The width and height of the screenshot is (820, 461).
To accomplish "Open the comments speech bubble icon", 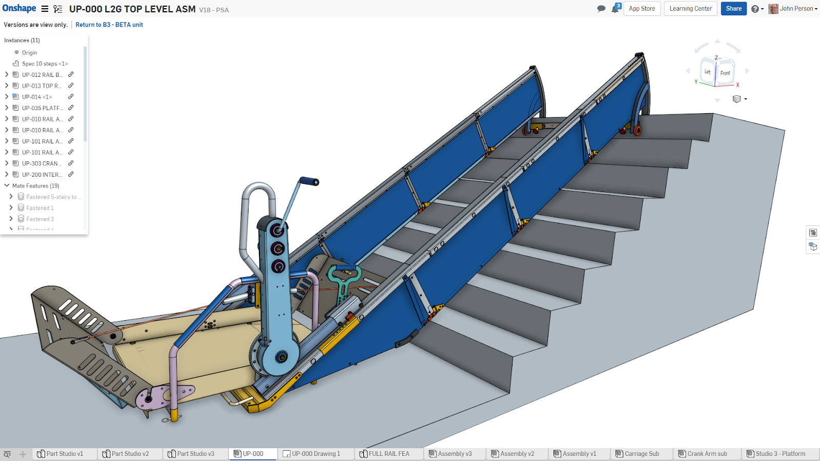I will [601, 9].
